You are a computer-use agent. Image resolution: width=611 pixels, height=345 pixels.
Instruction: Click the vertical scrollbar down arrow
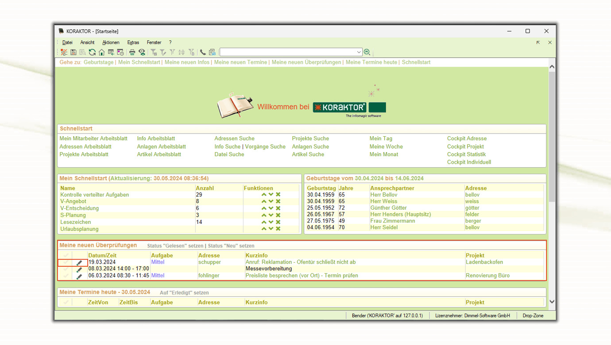pos(552,302)
